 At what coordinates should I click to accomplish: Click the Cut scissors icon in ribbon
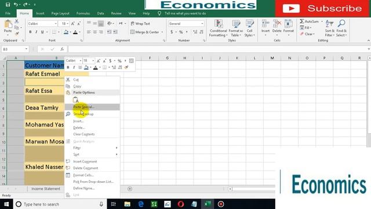[17, 21]
